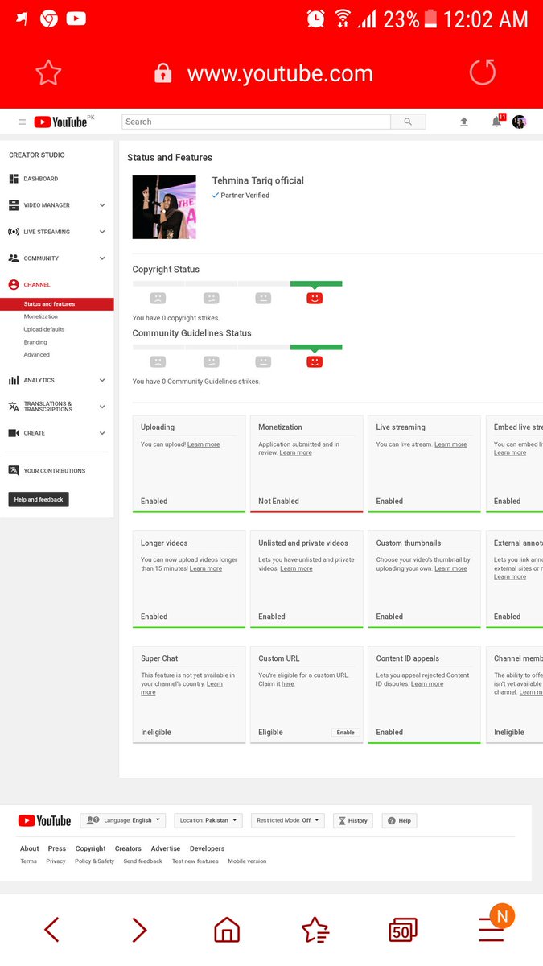The height and width of the screenshot is (966, 543).
Task: Click the Tehmina Tariq official channel name
Action: (258, 180)
